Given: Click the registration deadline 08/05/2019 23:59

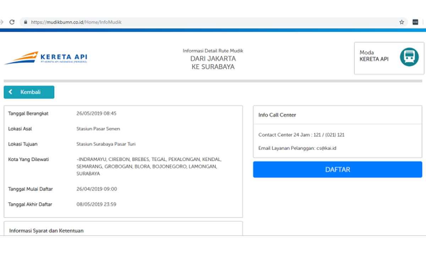Looking at the screenshot, I should pyautogui.click(x=96, y=204).
